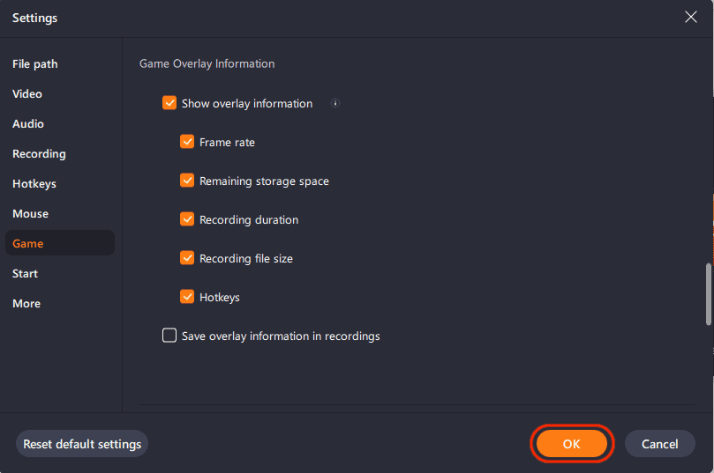Toggle the Frame rate checkbox
The image size is (714, 473).
click(187, 142)
